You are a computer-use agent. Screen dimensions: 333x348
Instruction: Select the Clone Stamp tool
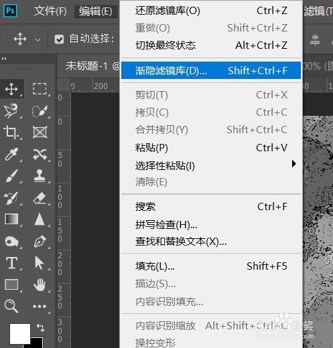40,176
